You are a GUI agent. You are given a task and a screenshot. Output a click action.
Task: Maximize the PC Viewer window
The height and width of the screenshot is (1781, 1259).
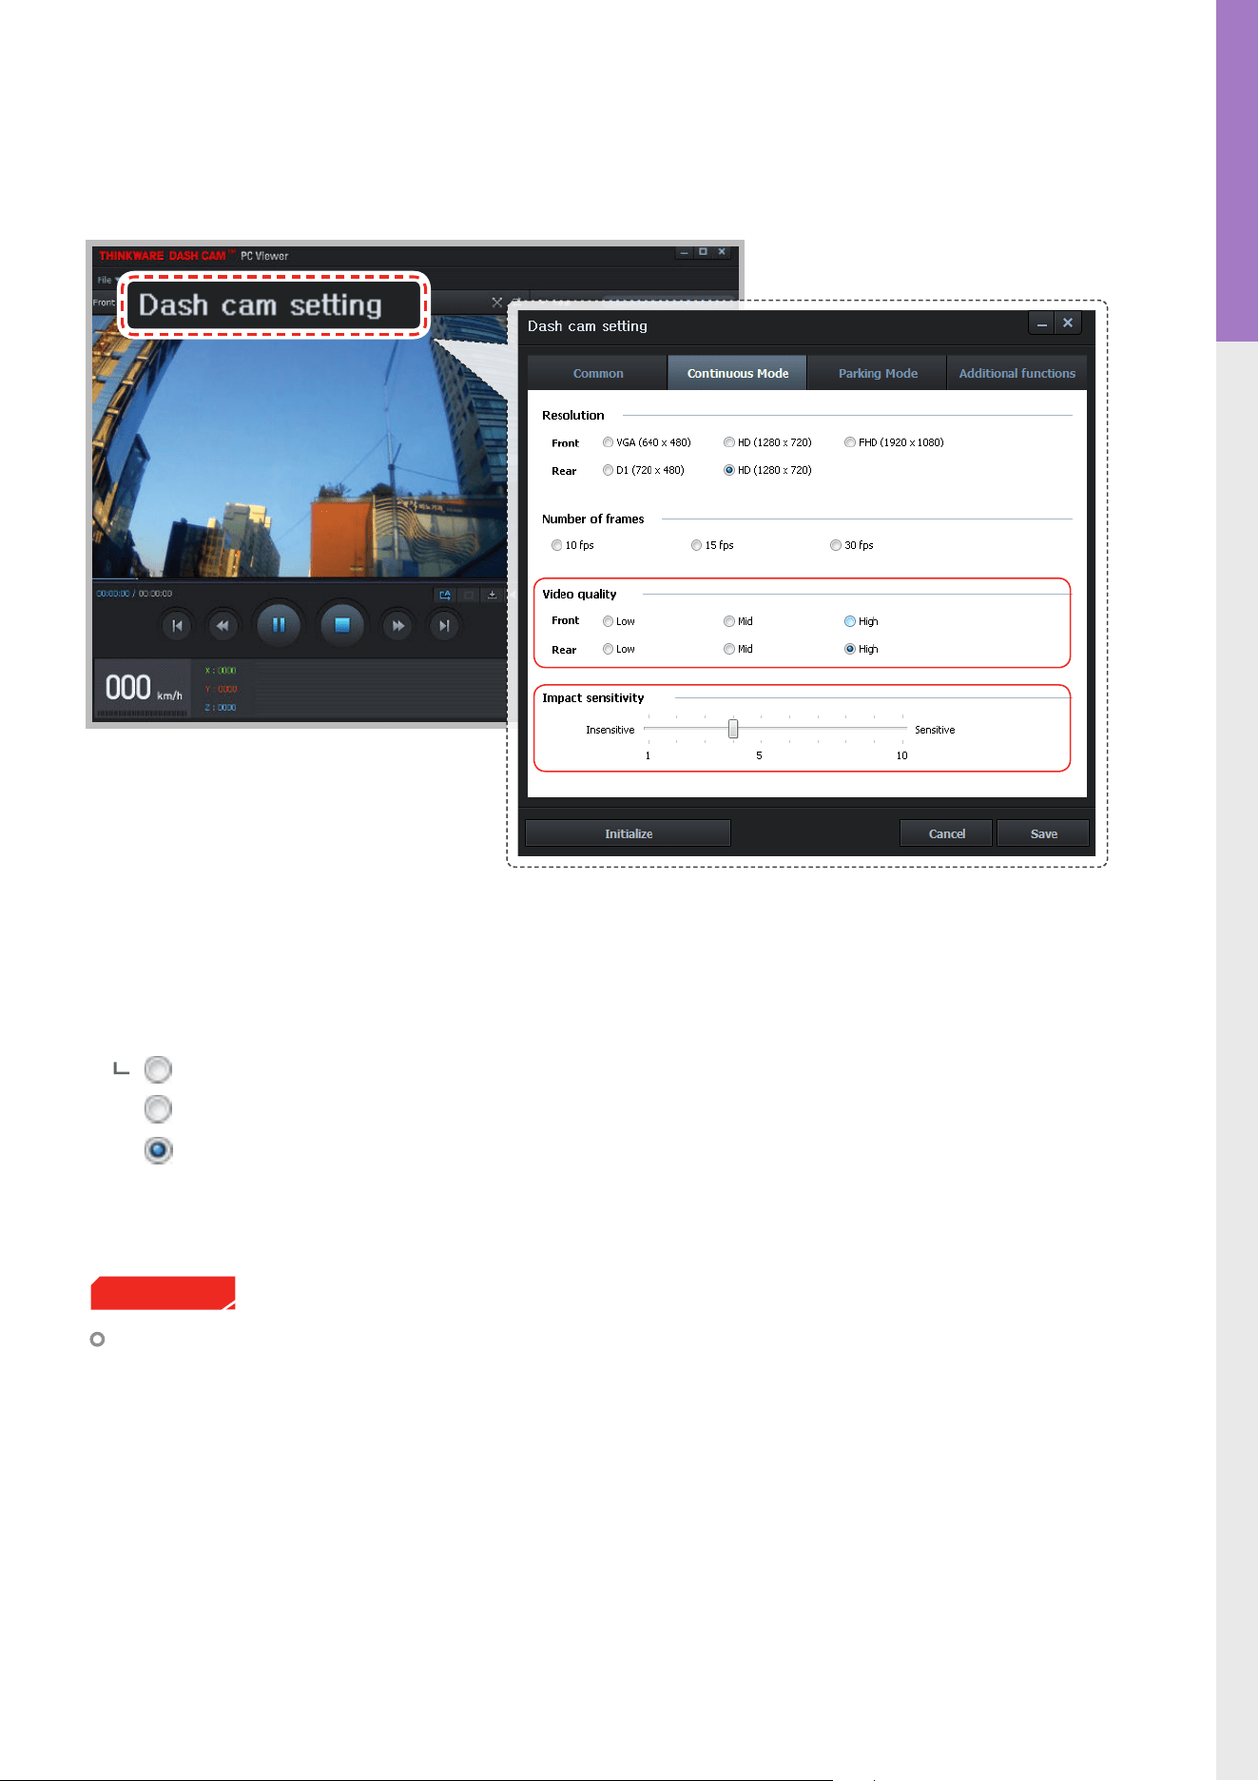tap(703, 252)
